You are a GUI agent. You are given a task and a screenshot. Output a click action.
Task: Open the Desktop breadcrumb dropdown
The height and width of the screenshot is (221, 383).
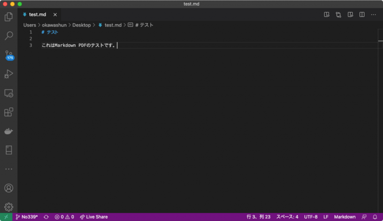click(82, 25)
